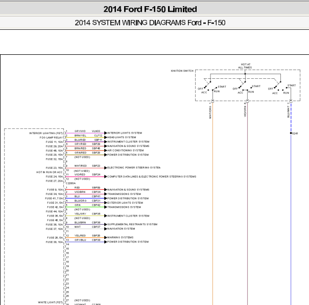Image resolution: width=309 pixels, height=305 pixels.
Task: Click 'NAVIGATION SYSTEM' on the WHT wire
Action: click(x=121, y=229)
